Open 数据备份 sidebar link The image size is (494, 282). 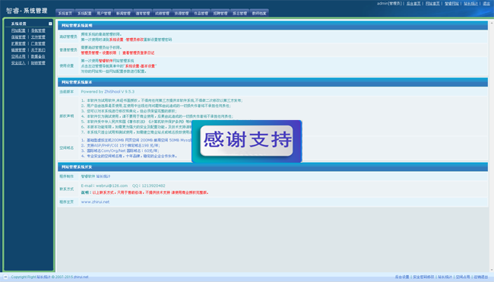click(38, 56)
